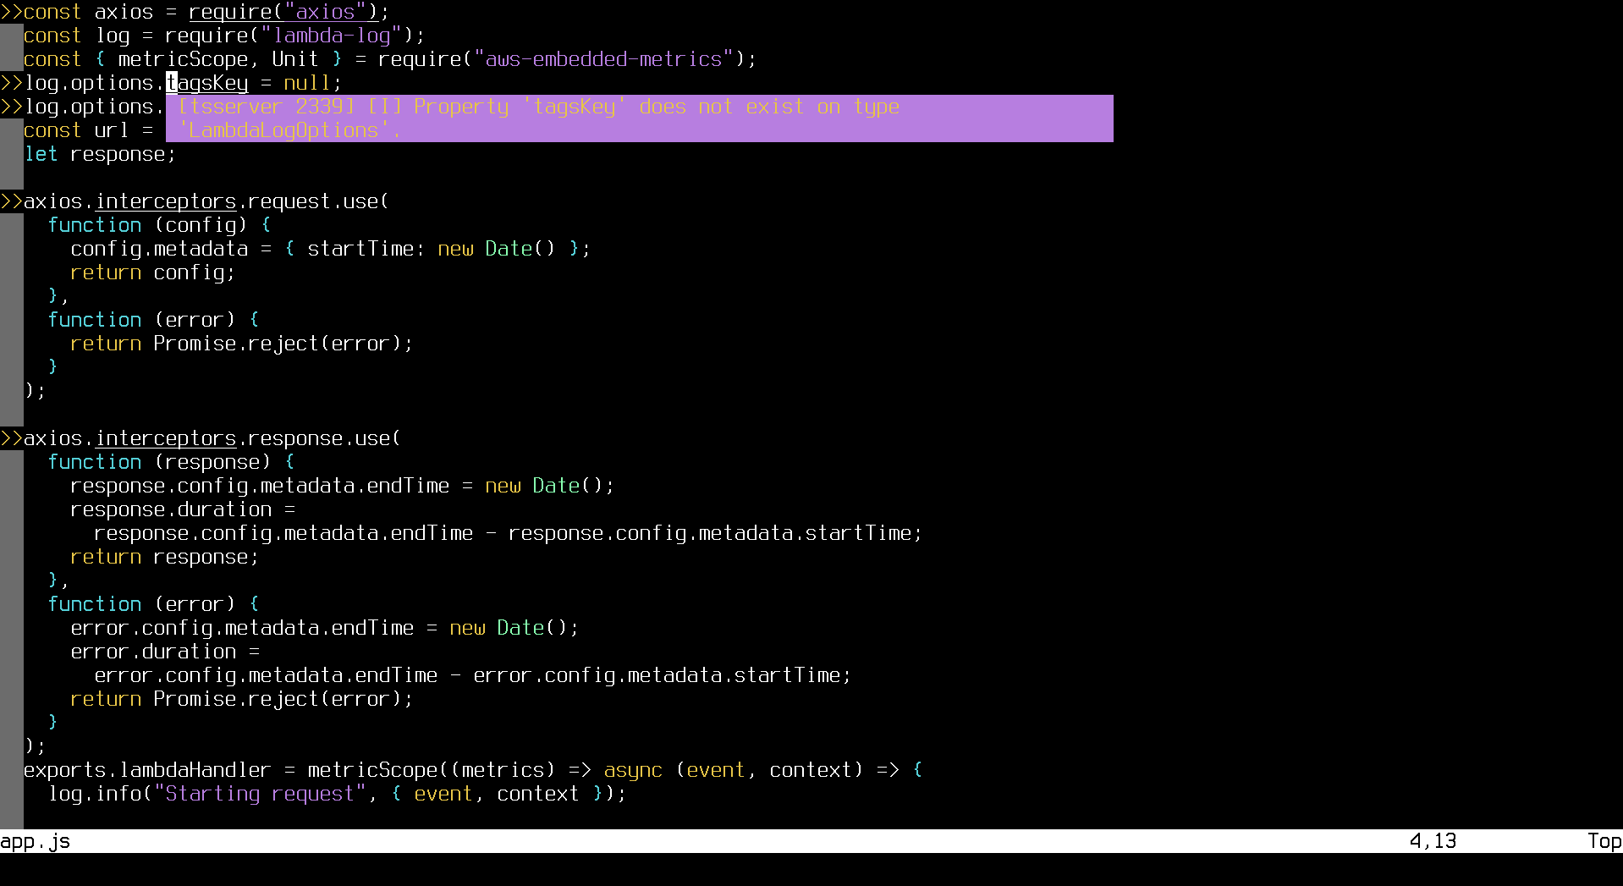This screenshot has height=886, width=1623.
Task: Click 'function (config) {' line
Action: coord(159,225)
